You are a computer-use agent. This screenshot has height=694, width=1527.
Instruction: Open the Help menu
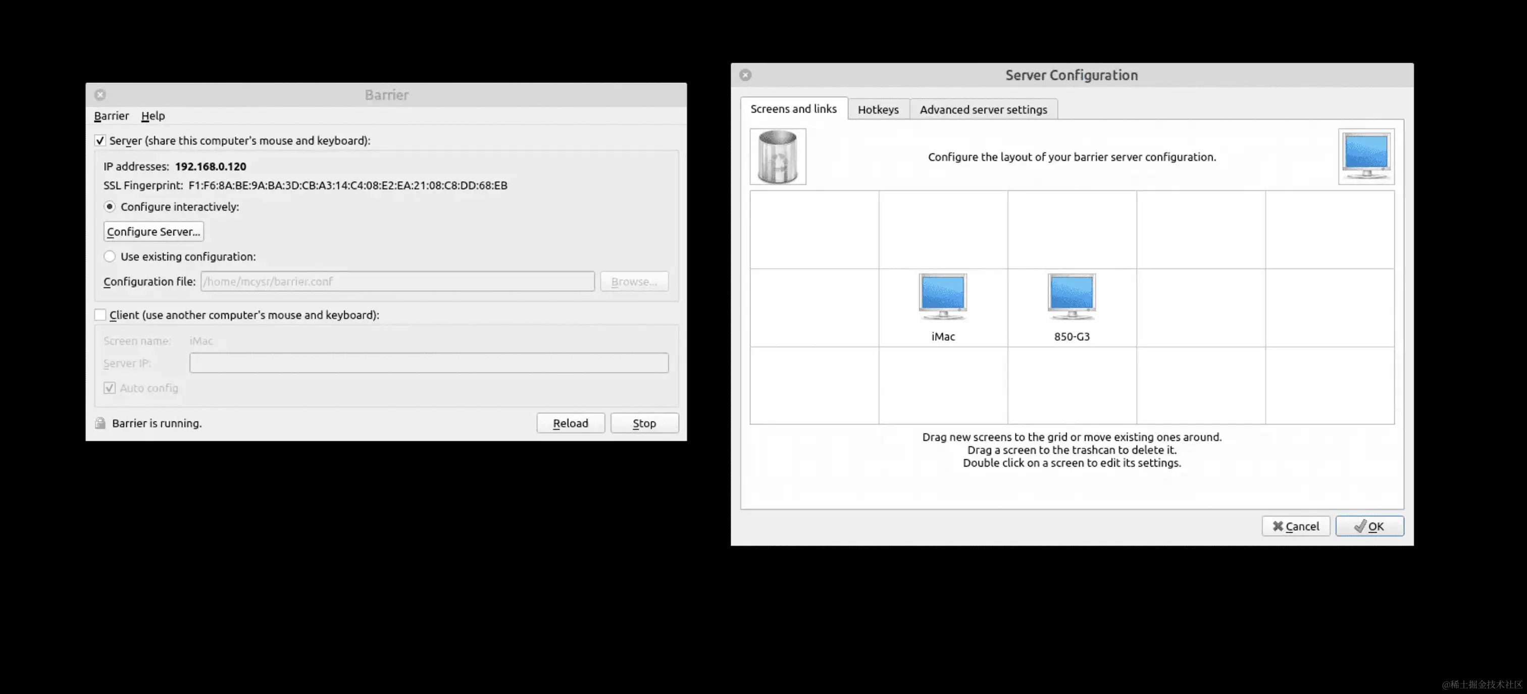pos(153,116)
